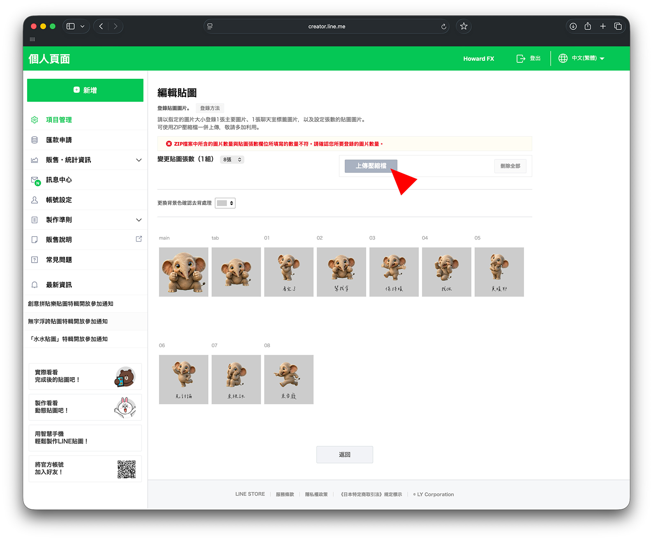Viewport: 653px width, 540px height.
Task: Select sticker thumbnail 07
Action: (x=236, y=380)
